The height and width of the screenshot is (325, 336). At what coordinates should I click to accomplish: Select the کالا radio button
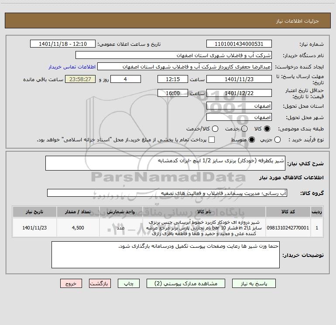pyautogui.click(x=267, y=129)
